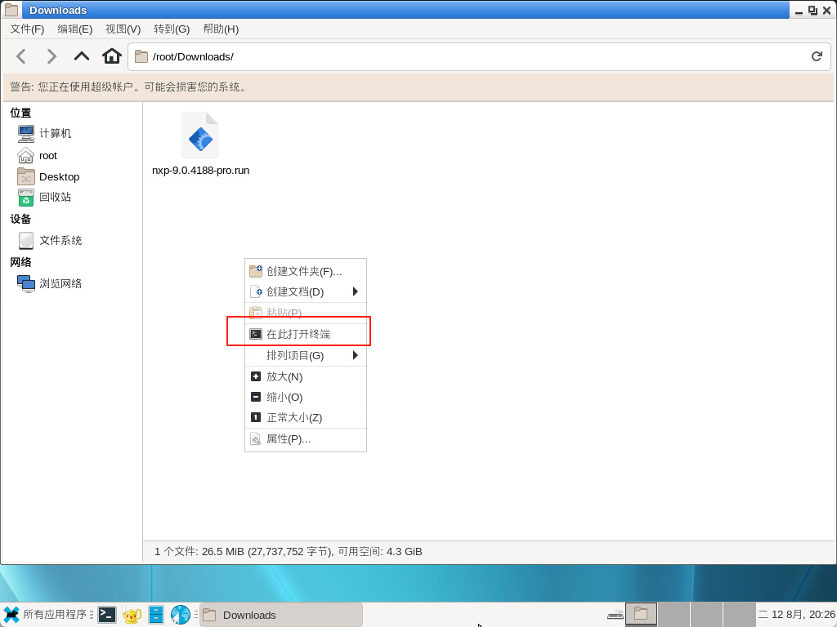Screen dimensions: 837x627
Task: Reload the current folder view
Action: 816,56
